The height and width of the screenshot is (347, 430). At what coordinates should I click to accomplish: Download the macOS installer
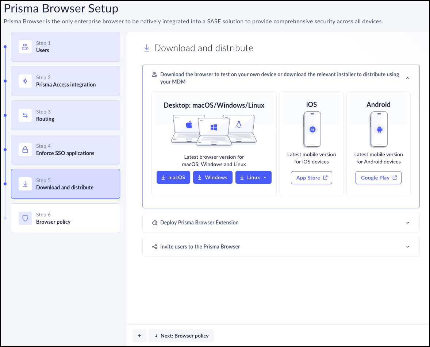[173, 177]
